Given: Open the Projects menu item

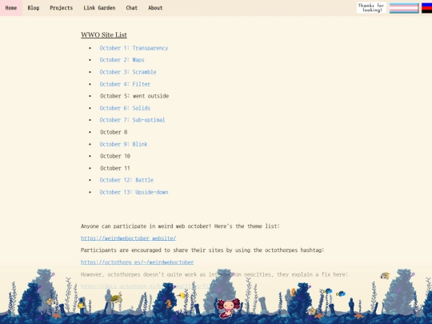Looking at the screenshot, I should 61,8.
